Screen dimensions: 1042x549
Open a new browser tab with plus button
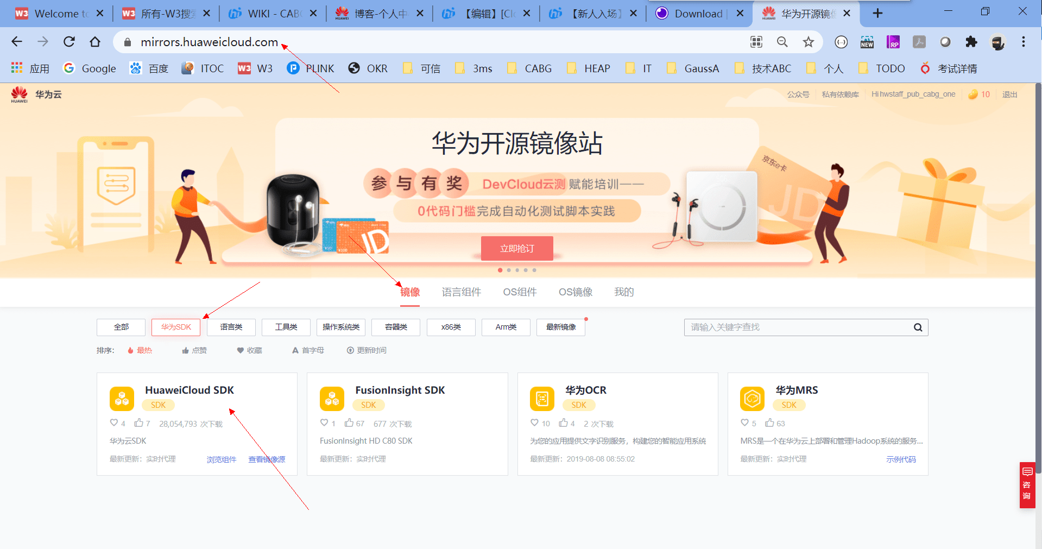tap(877, 13)
